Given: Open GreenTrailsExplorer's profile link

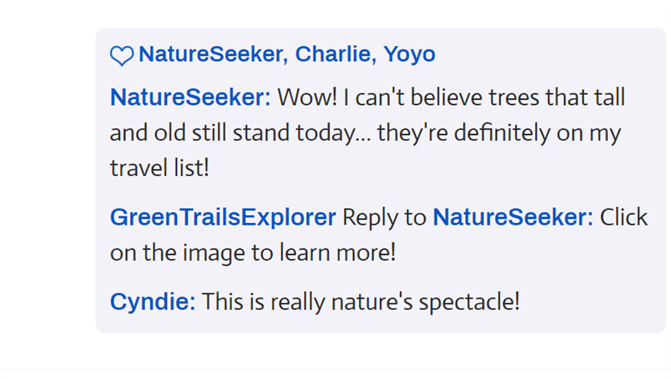Looking at the screenshot, I should pos(222,217).
